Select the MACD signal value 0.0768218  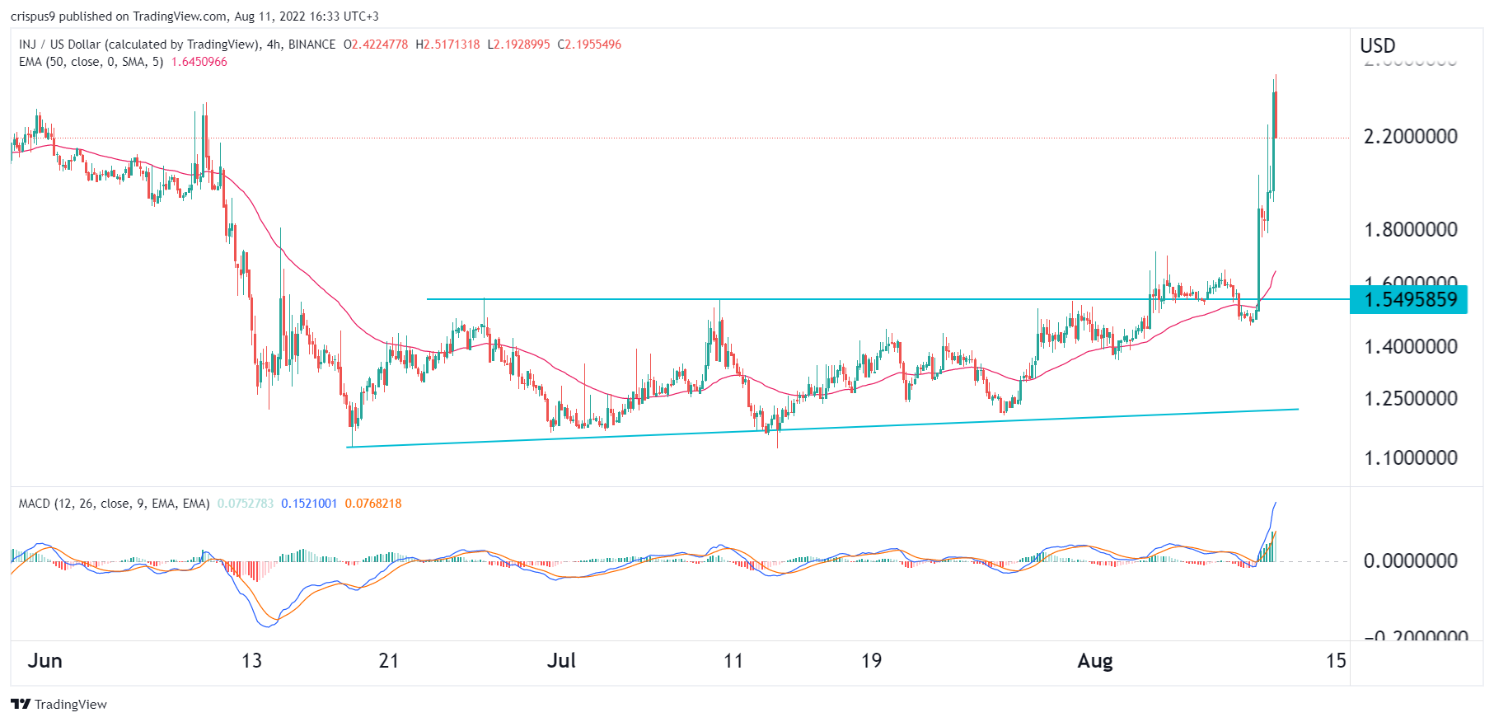click(373, 504)
